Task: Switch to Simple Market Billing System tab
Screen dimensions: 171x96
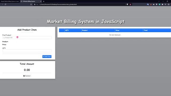Action: (x=10, y=1)
